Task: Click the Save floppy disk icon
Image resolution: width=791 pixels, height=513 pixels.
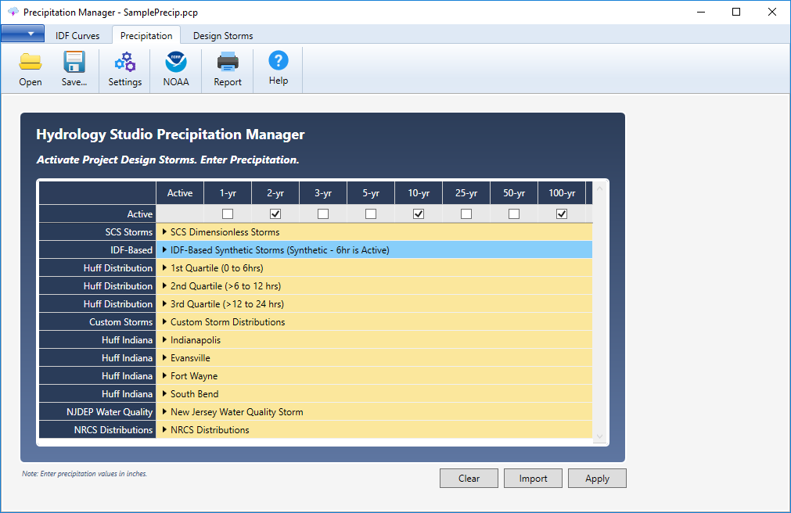Action: tap(74, 62)
